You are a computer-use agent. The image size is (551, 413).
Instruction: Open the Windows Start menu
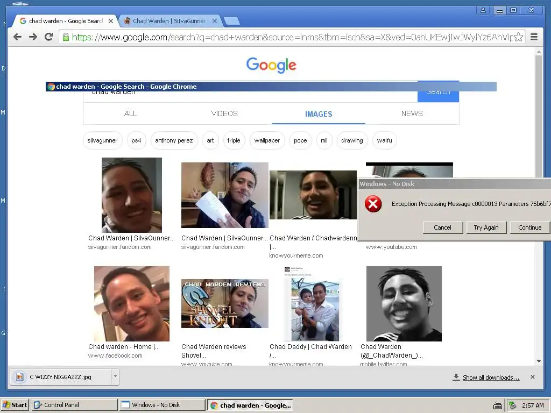click(15, 405)
